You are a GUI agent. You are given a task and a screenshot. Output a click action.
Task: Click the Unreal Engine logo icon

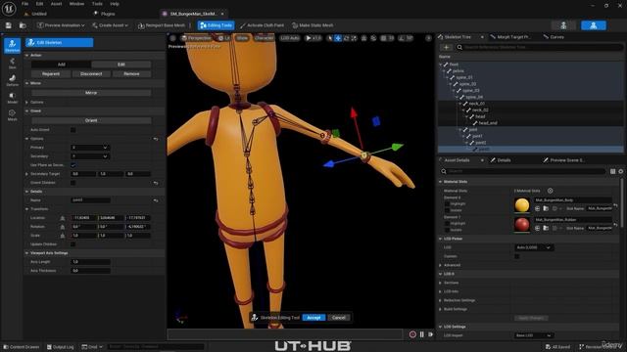click(x=9, y=8)
